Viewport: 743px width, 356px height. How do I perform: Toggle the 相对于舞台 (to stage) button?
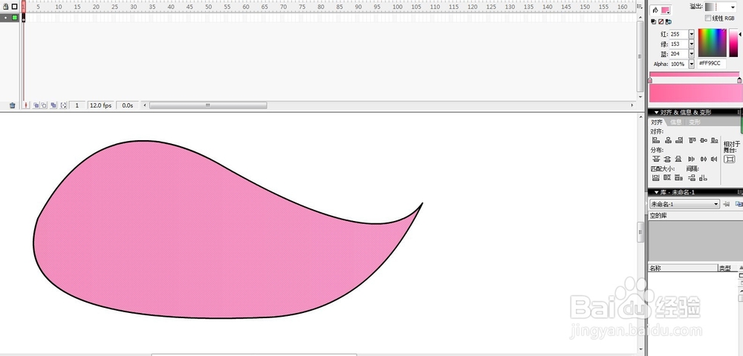[x=730, y=159]
